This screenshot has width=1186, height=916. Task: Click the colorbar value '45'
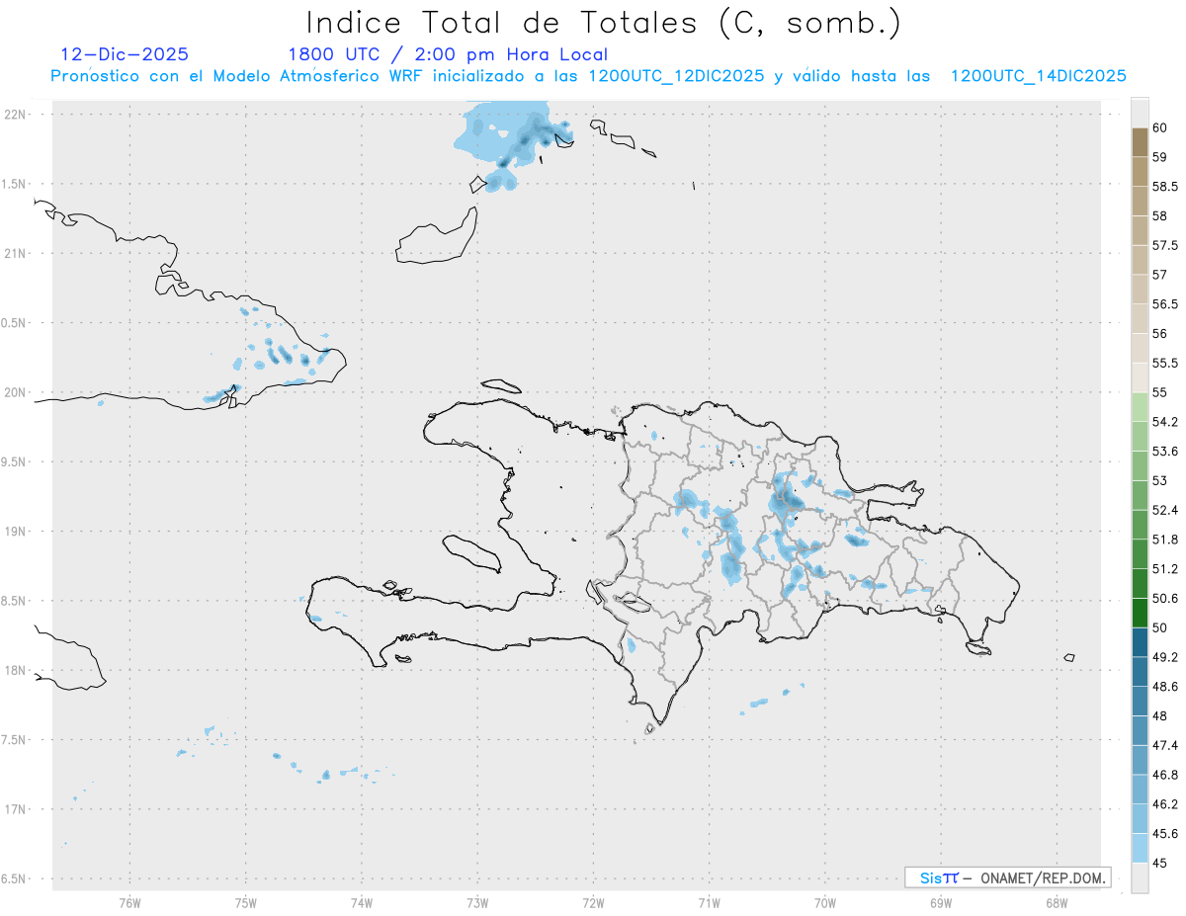click(1158, 863)
